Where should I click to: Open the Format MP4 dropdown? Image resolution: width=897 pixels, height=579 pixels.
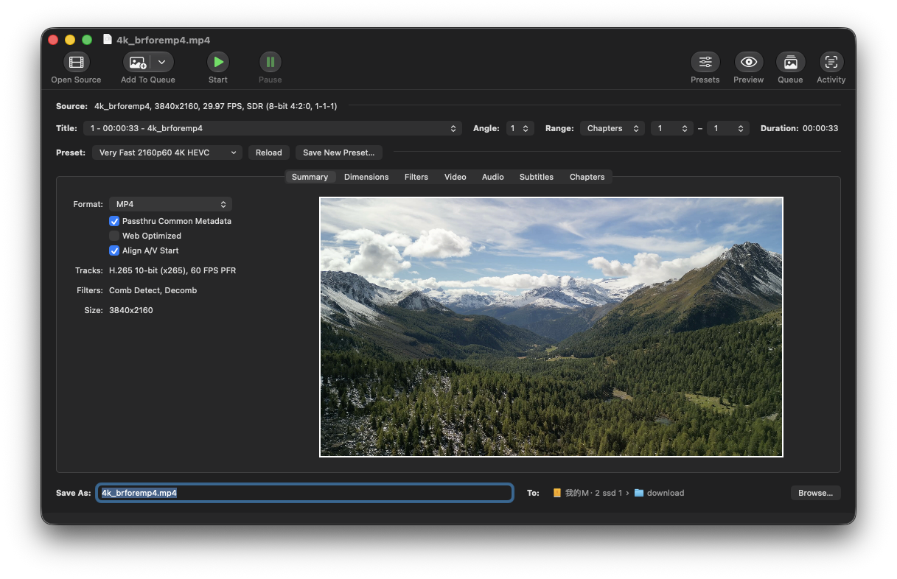170,204
